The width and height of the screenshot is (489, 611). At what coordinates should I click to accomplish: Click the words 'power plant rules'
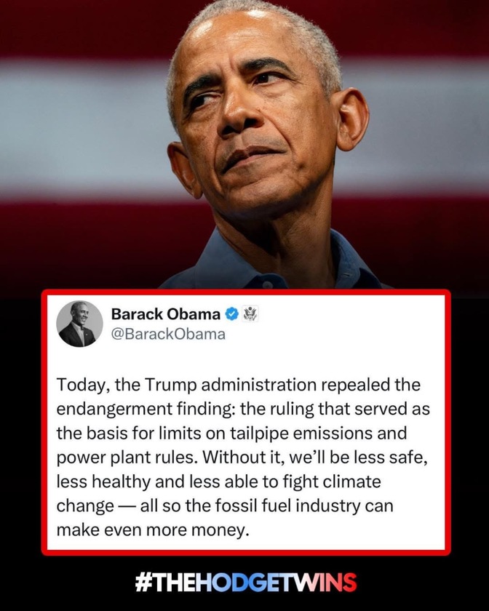[x=125, y=458]
